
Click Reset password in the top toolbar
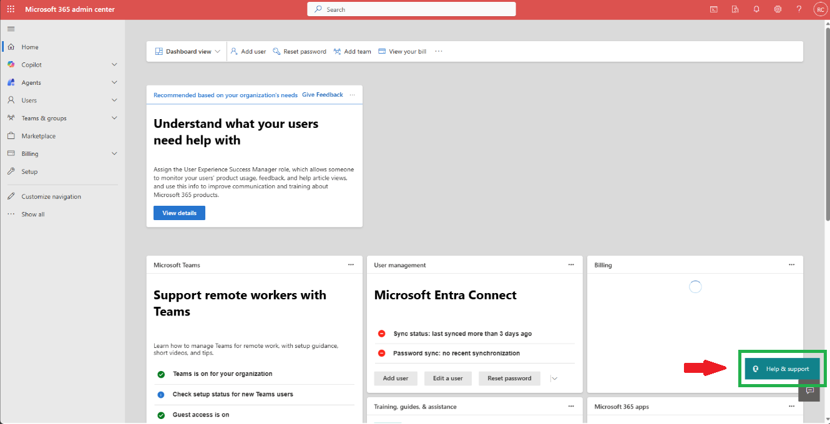300,52
